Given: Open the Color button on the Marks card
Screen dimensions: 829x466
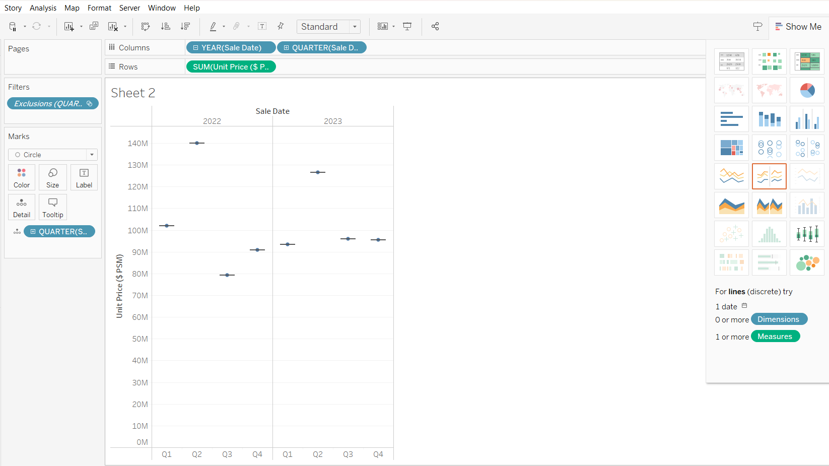Looking at the screenshot, I should [x=22, y=178].
